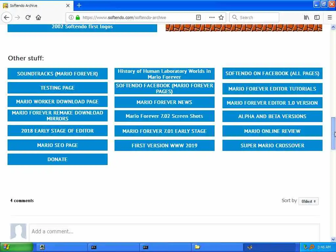Screen dimensions: 336x252
Task: Open Mario Forever 7.01 Early Stage
Action: click(x=164, y=131)
